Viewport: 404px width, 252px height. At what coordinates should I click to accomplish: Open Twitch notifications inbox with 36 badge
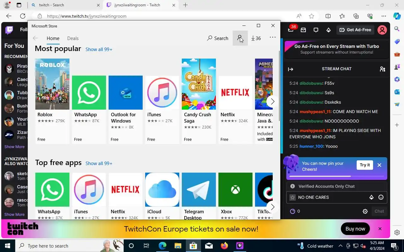pos(291,30)
